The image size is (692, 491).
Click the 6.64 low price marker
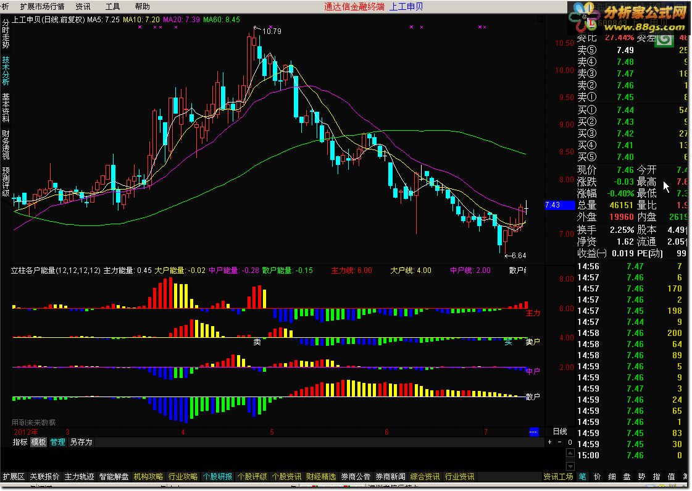coord(519,255)
